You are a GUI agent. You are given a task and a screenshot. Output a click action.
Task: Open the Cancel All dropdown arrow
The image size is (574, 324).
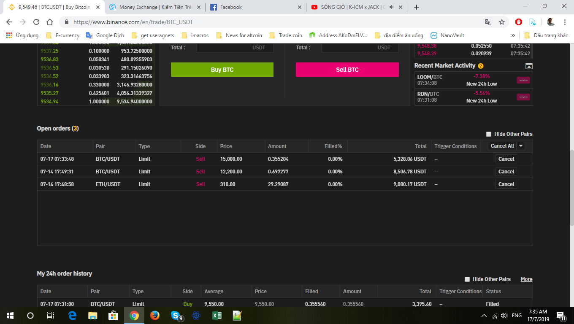[521, 146]
